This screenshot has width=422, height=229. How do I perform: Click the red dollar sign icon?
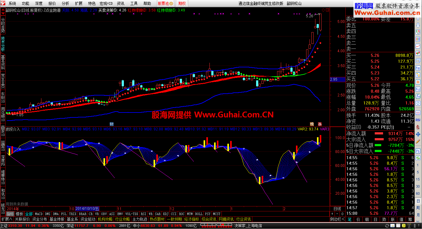point(418,127)
